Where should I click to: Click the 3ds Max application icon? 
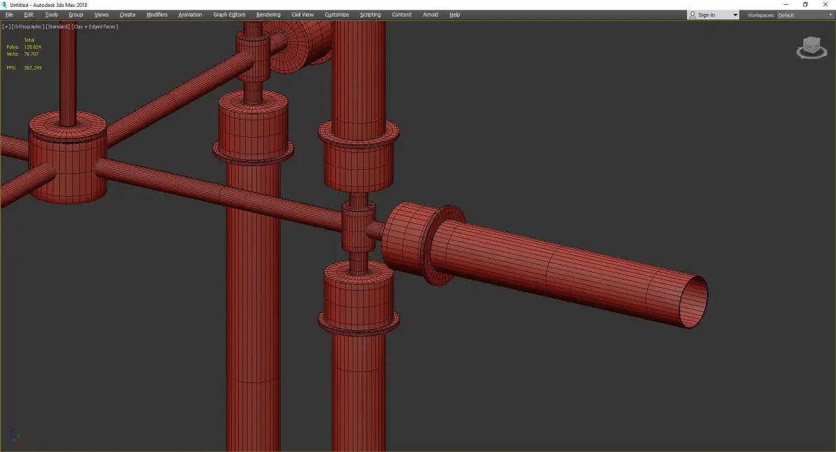coord(5,5)
